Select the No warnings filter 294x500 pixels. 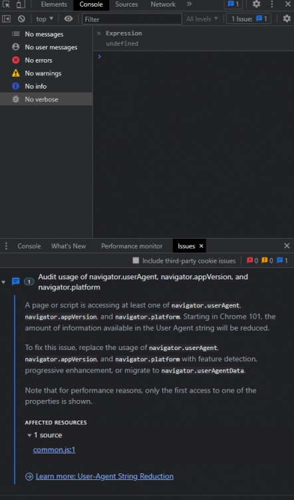[46, 73]
